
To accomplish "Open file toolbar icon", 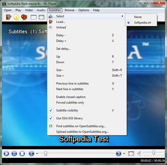I will pyautogui.click(x=8, y=17).
